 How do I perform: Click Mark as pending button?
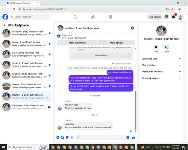click(77, 43)
